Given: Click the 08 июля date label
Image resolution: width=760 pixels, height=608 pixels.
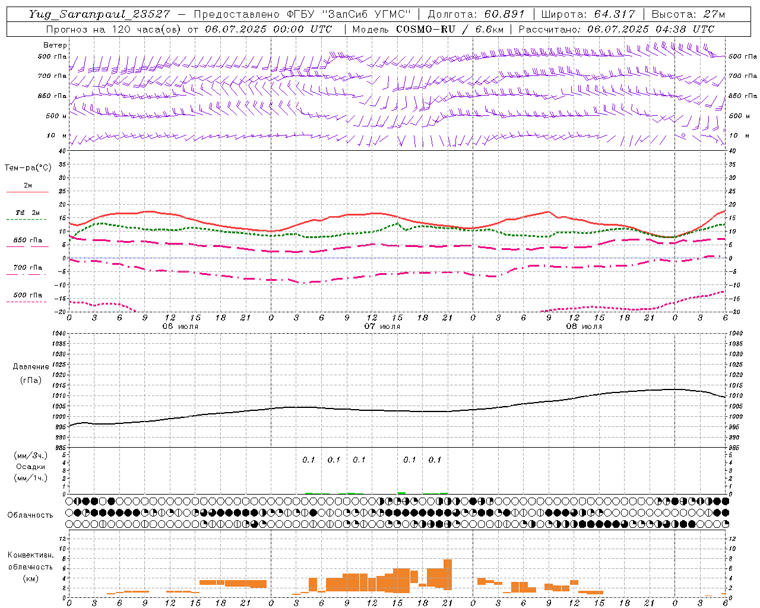Looking at the screenshot, I should click(584, 326).
